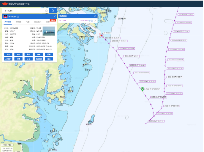Viewport: 204px width, 152px height.
Task: Click the 关注 button
Action: 8,54
